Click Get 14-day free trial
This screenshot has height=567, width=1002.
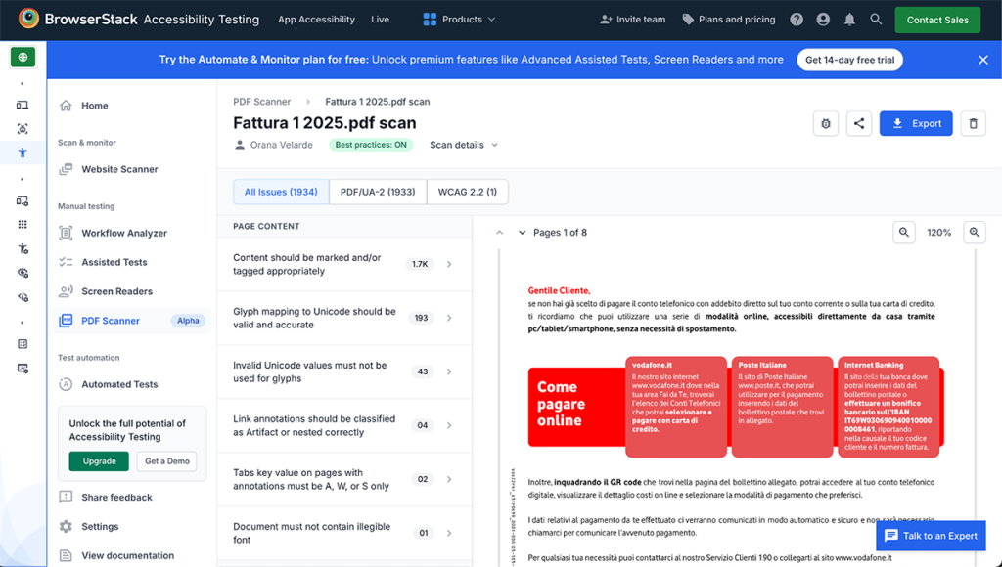[849, 59]
